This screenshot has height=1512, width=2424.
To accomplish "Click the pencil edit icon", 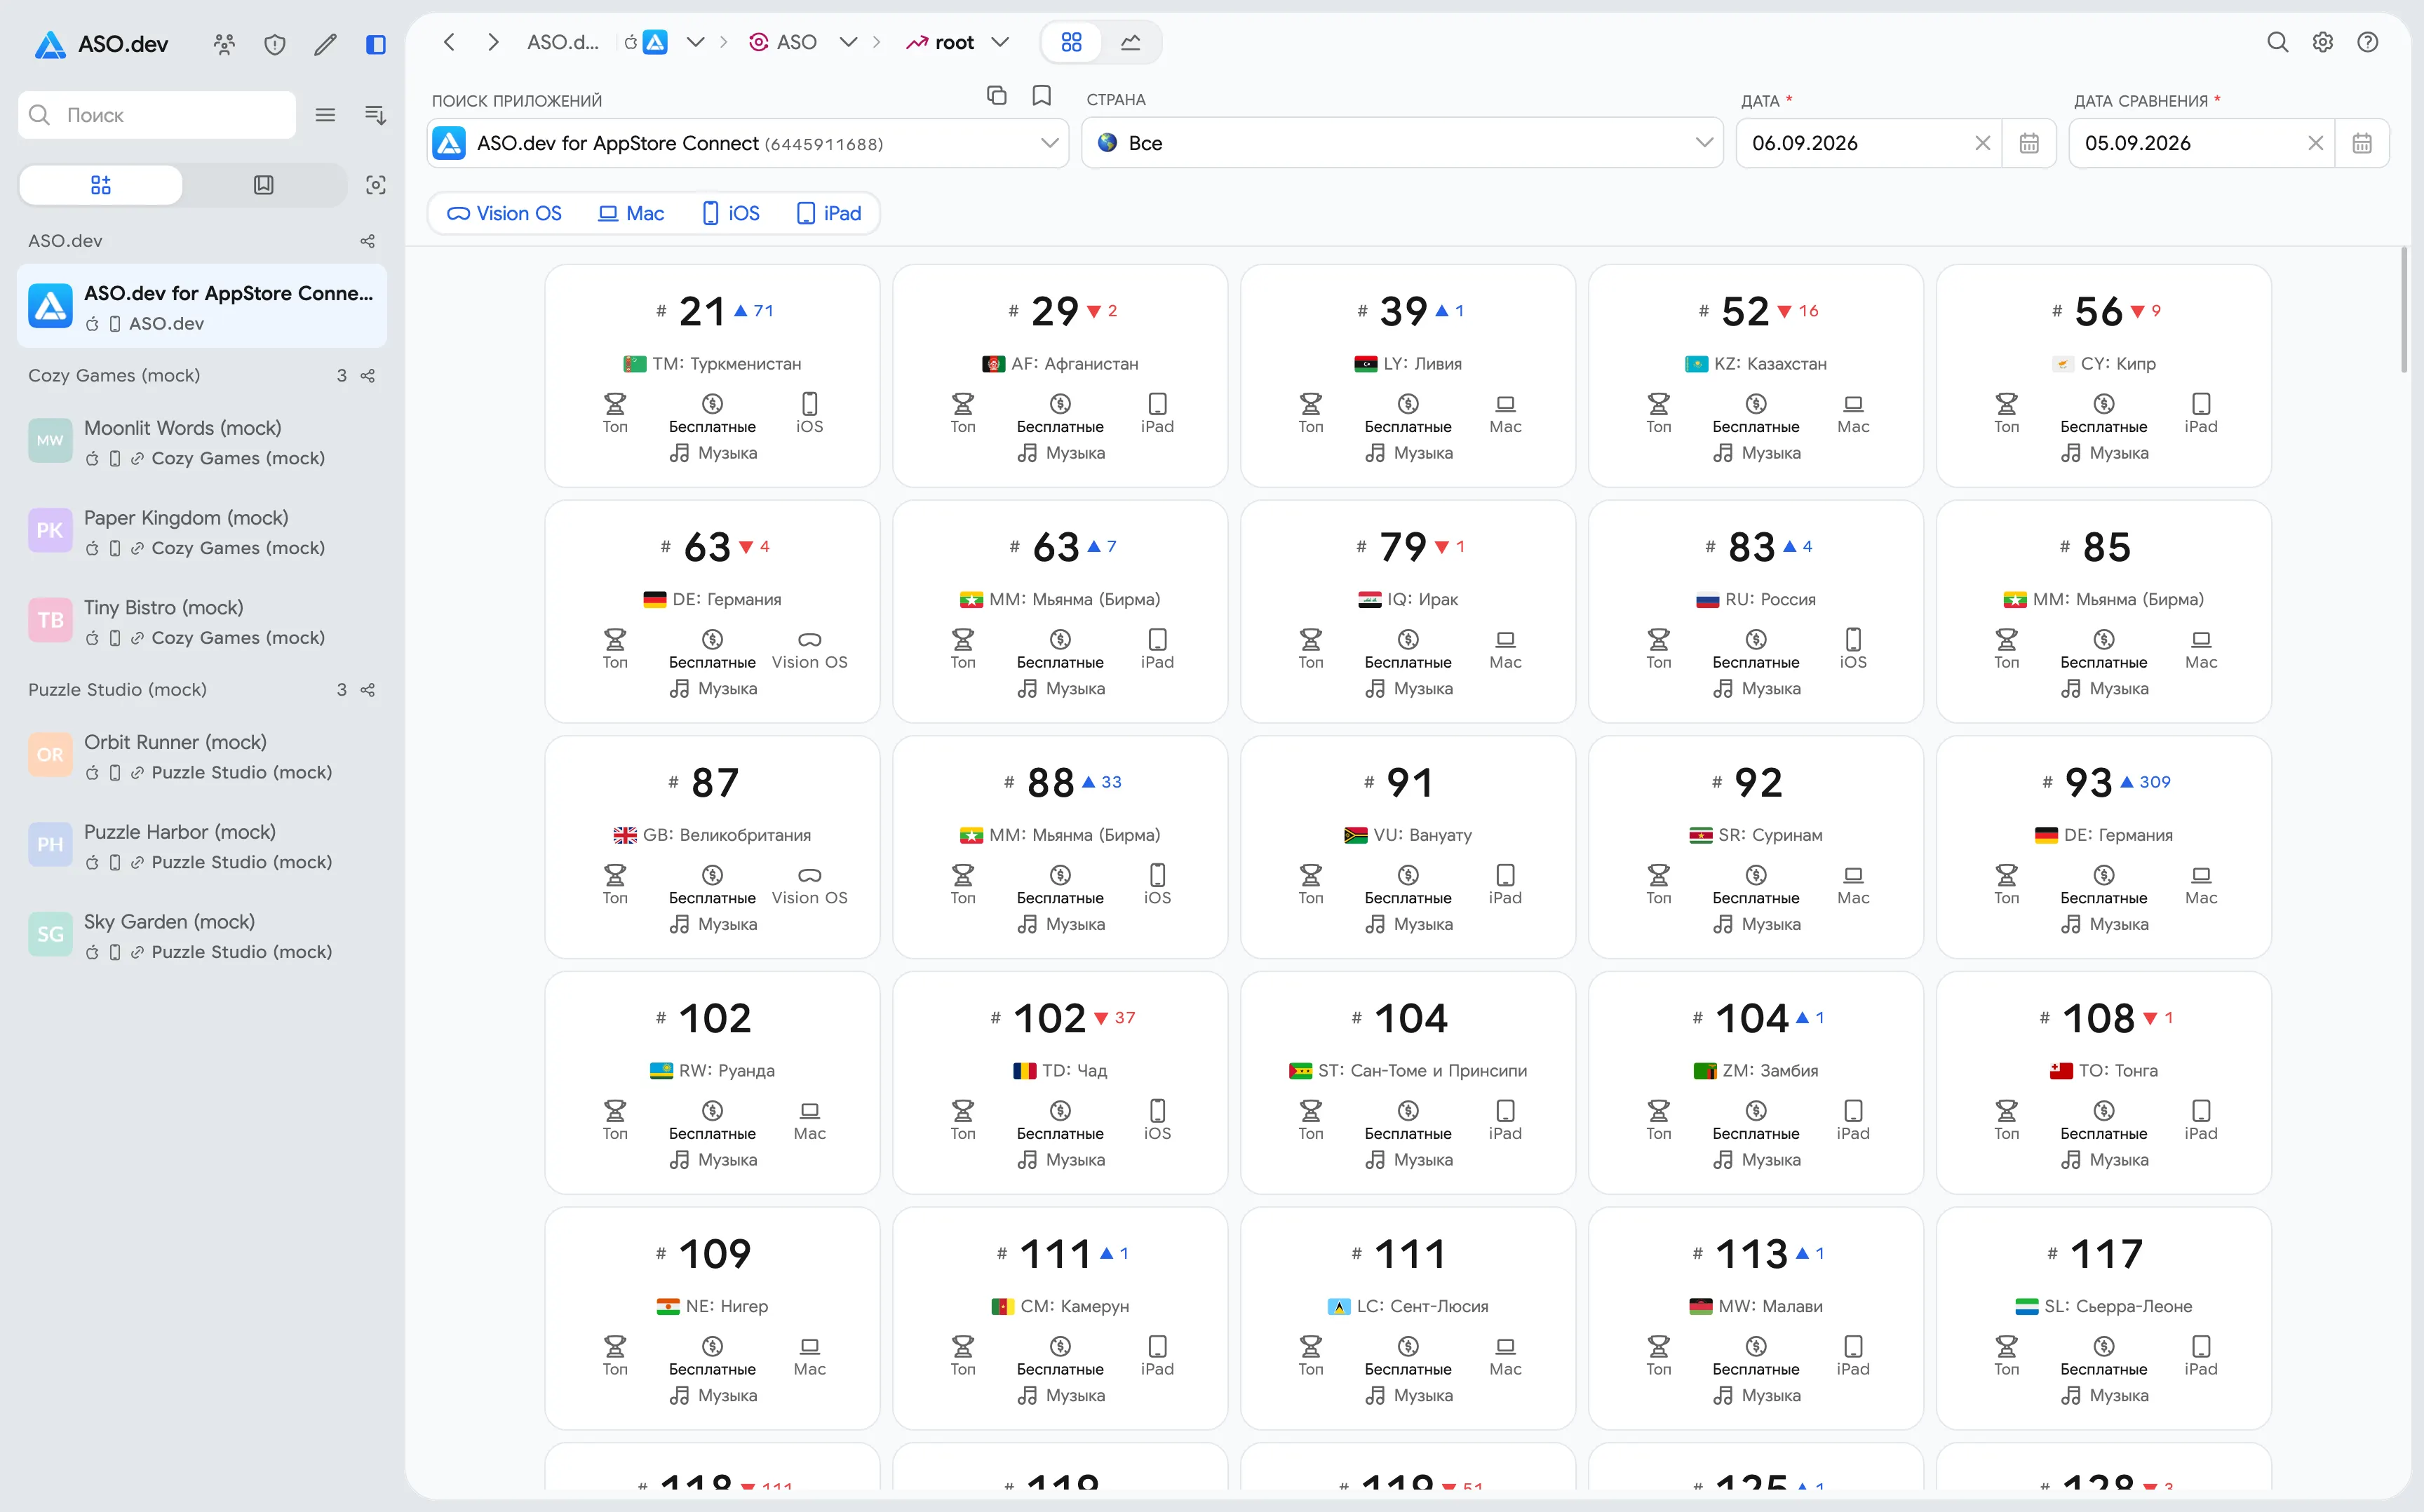I will tap(325, 43).
